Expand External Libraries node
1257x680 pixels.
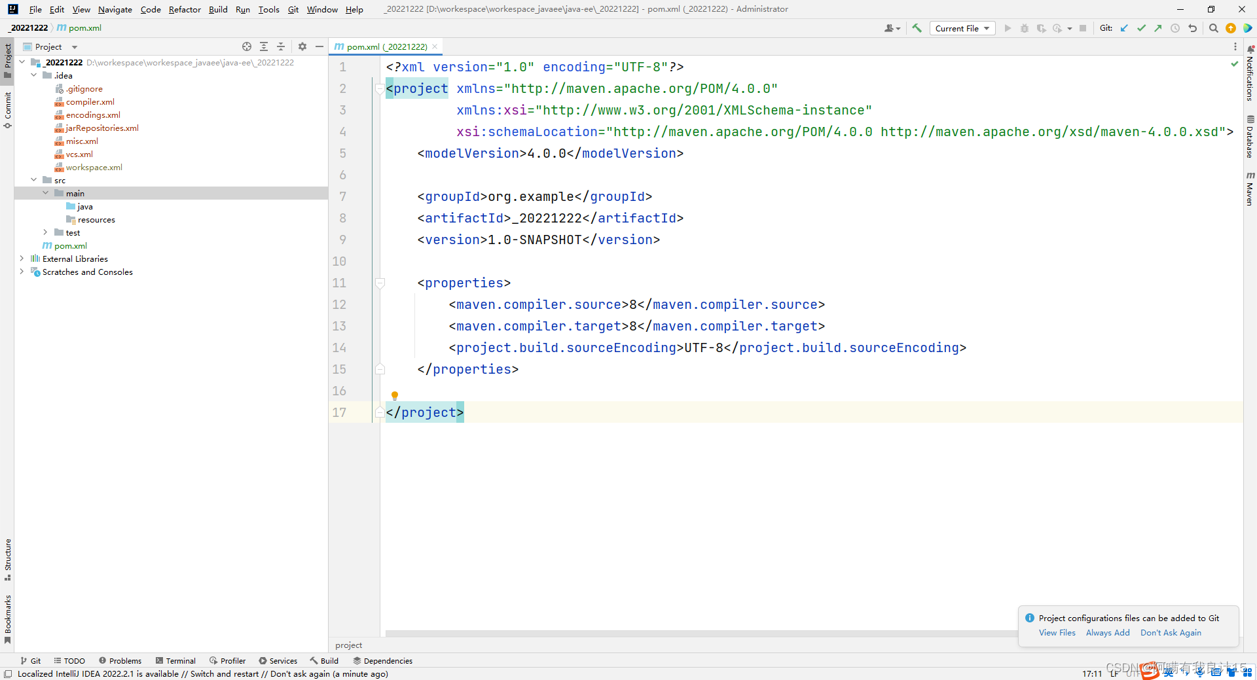22,259
